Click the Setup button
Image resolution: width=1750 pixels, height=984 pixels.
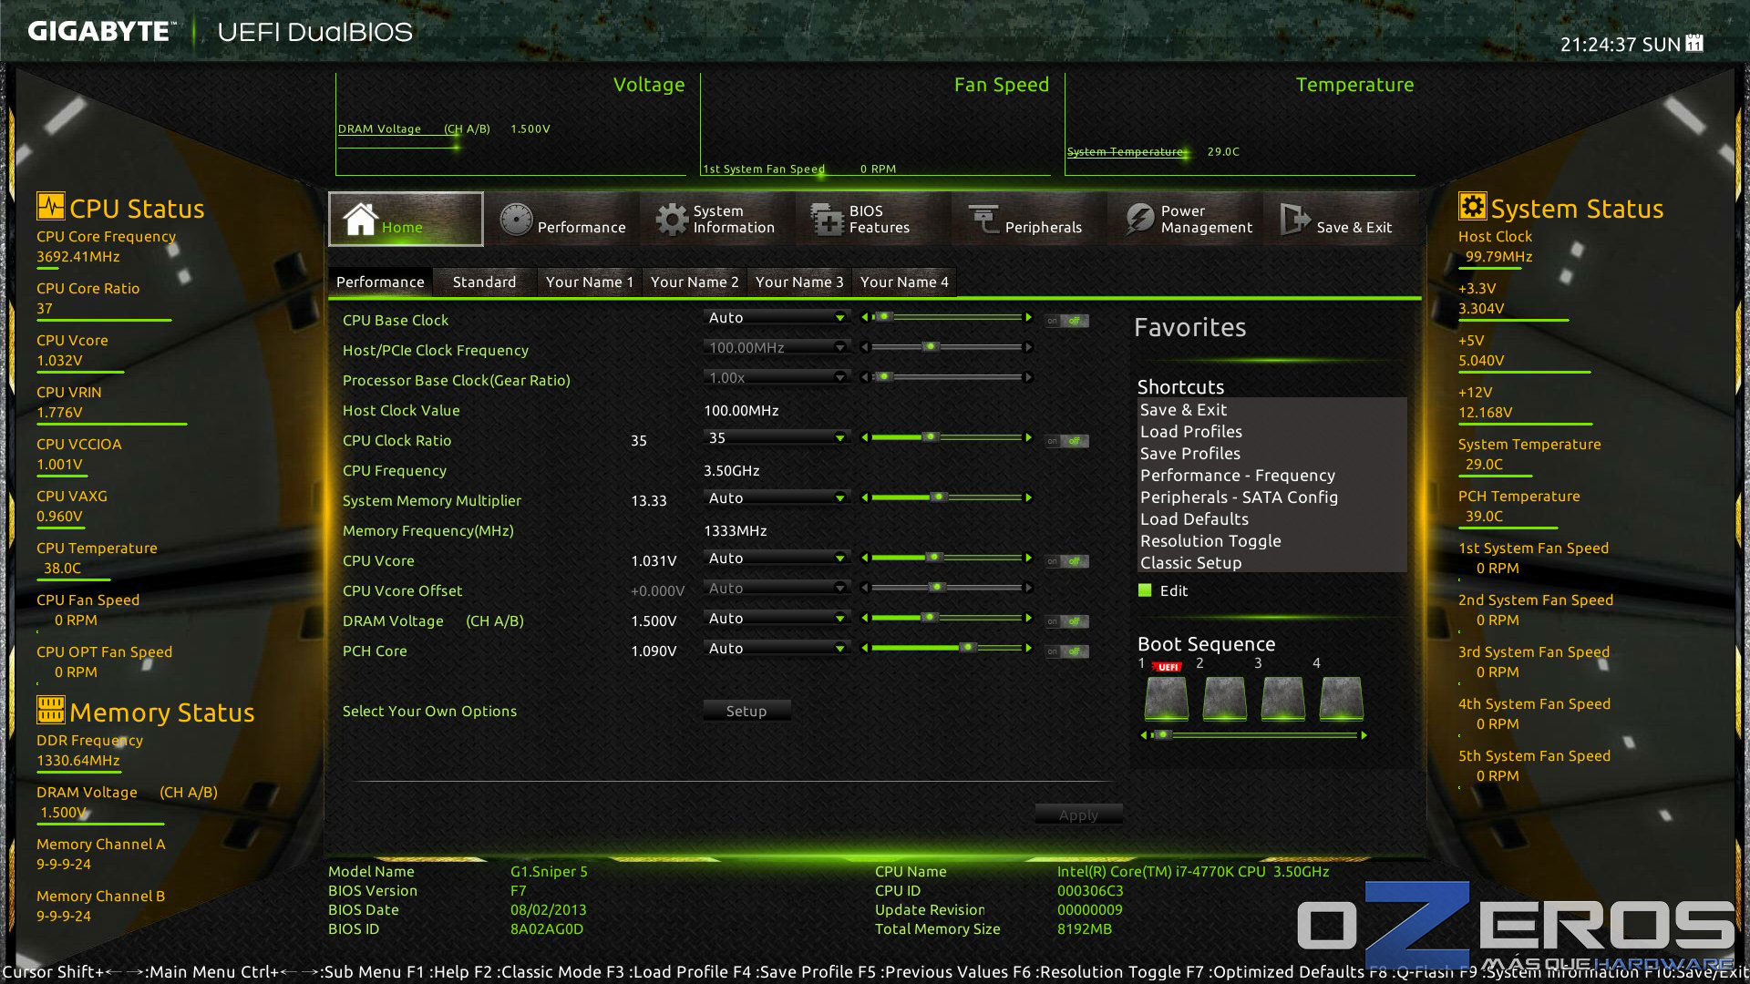(746, 711)
